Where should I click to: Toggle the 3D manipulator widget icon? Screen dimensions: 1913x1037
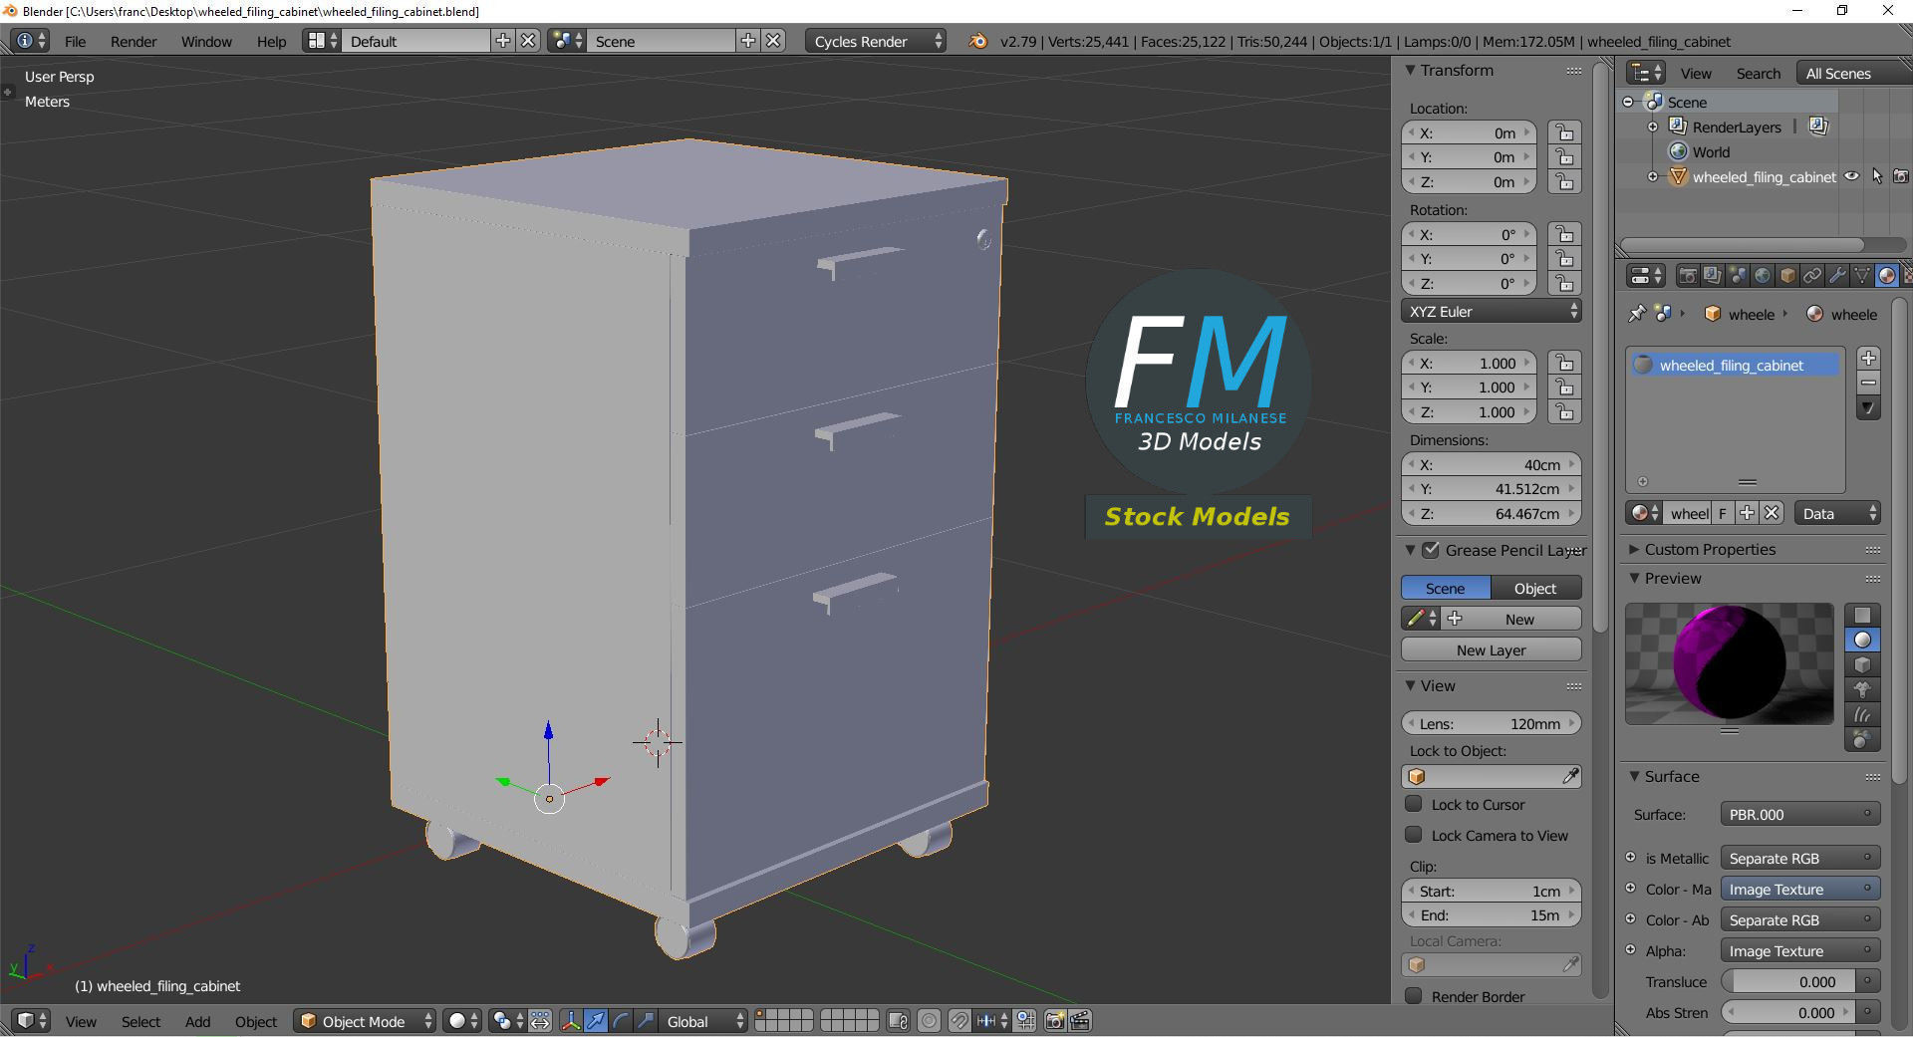coord(571,1021)
